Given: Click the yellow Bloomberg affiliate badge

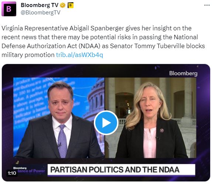Looking at the screenshot, I should point(70,5).
